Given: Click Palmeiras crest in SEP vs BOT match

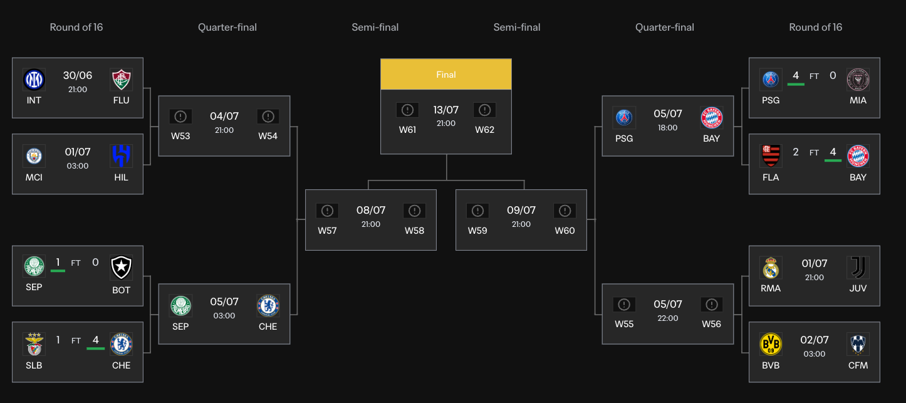Looking at the screenshot, I should click(x=34, y=267).
